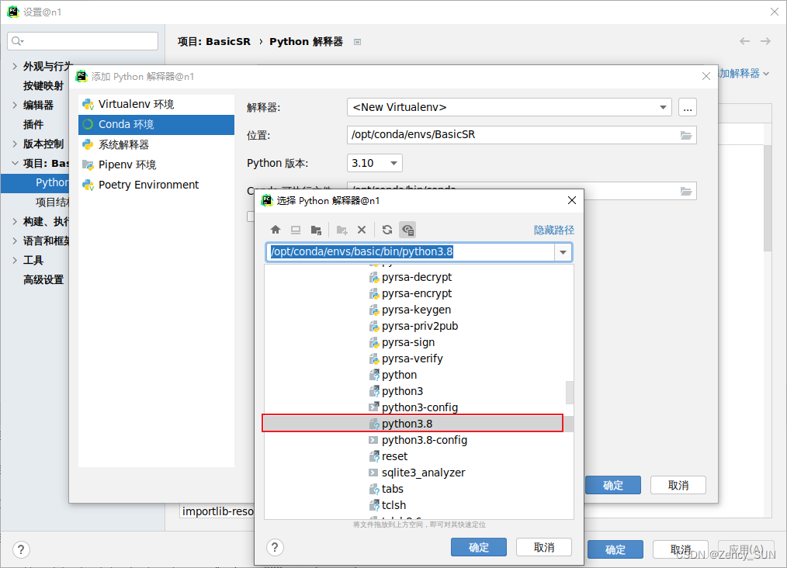This screenshot has height=568, width=787.
Task: Click 取消 in Add Python Interpreter dialog
Action: 678,485
